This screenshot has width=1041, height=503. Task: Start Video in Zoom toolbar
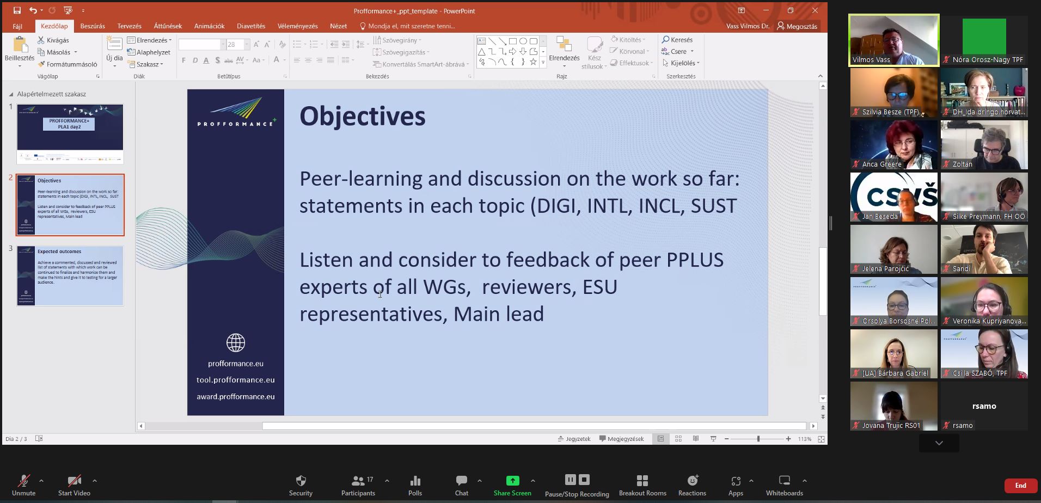click(74, 485)
